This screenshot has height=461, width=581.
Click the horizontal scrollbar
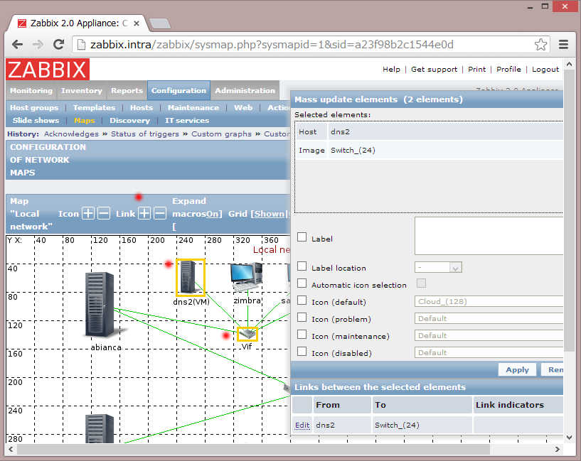(x=253, y=449)
